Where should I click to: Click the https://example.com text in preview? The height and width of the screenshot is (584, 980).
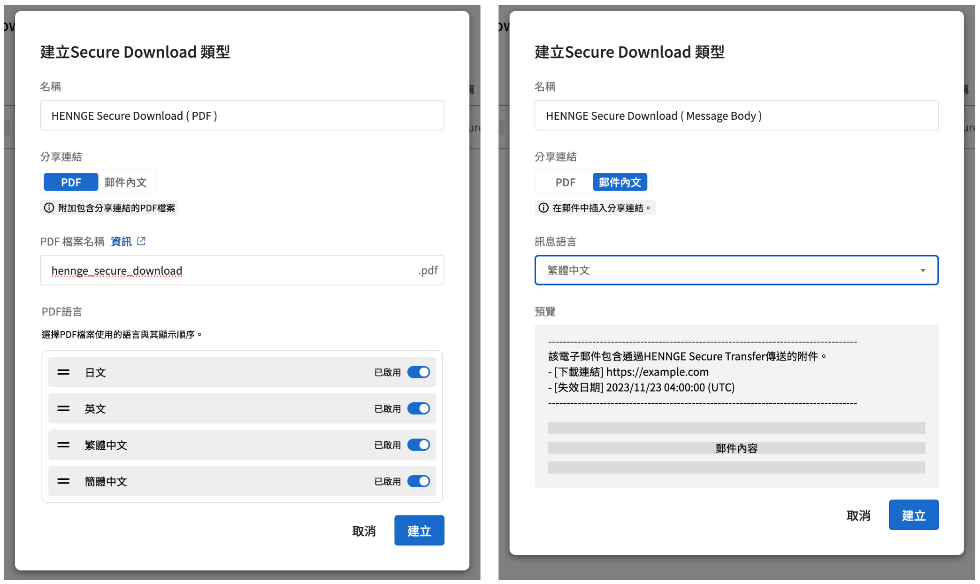coord(657,372)
